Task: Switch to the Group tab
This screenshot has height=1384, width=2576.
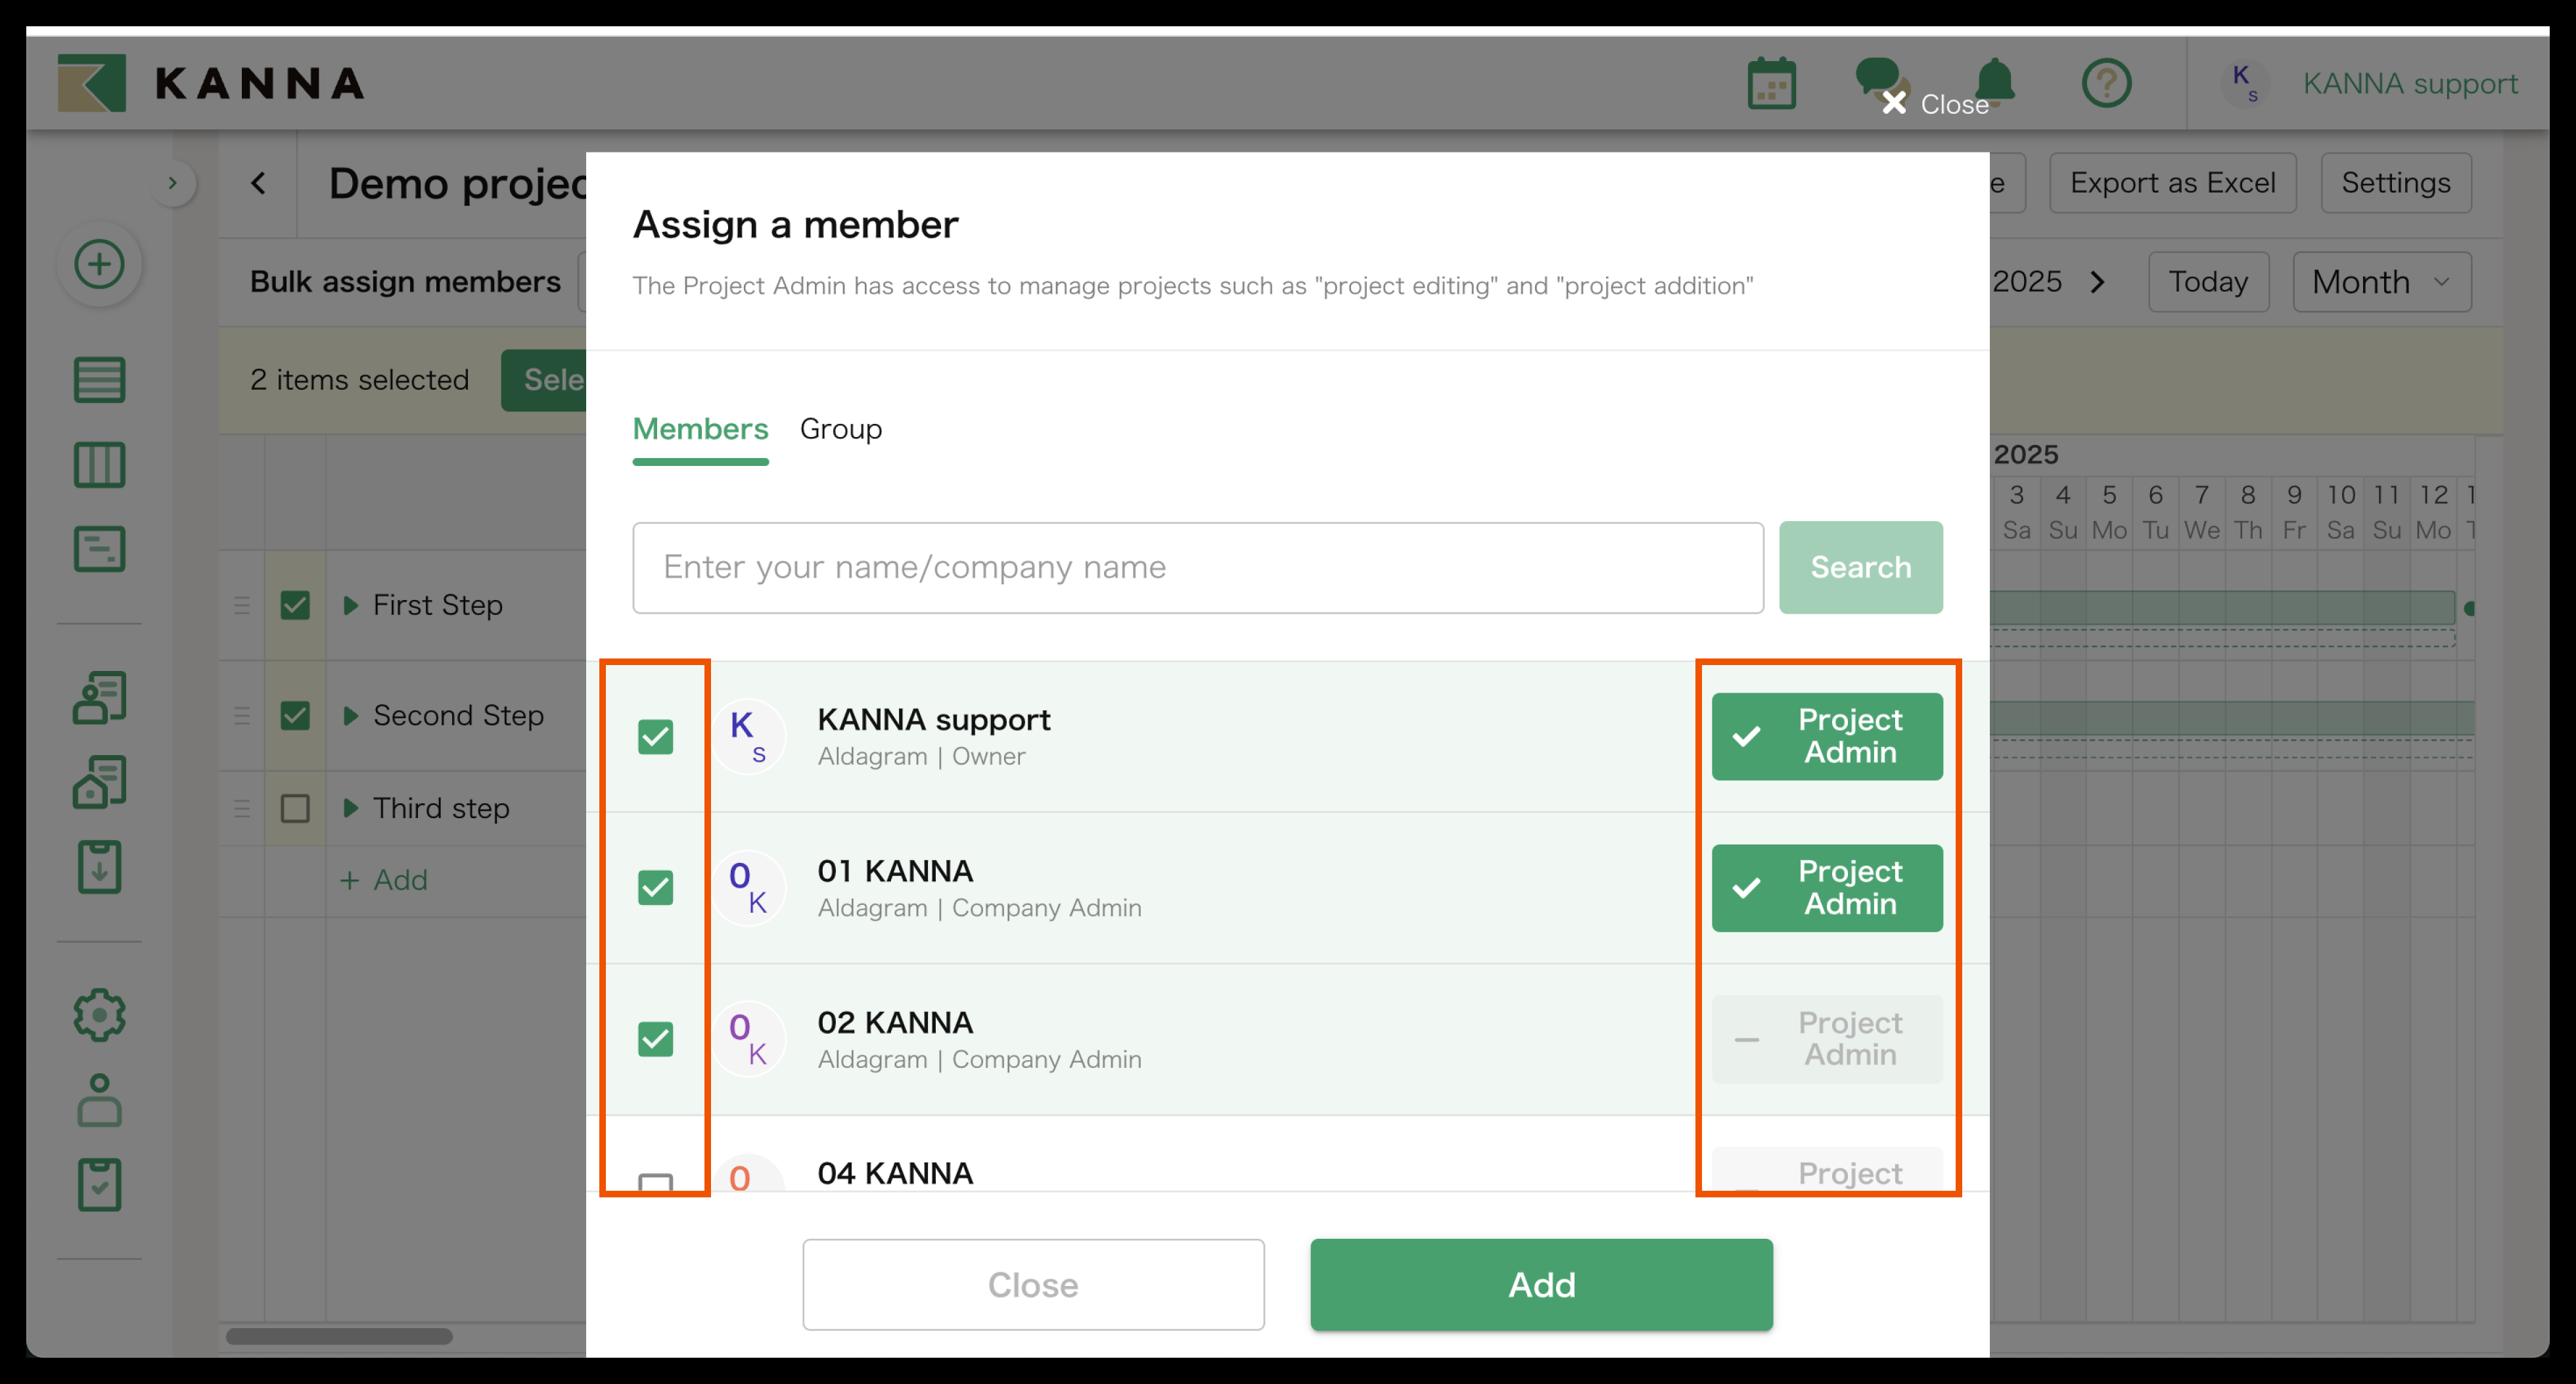Action: pyautogui.click(x=840, y=429)
